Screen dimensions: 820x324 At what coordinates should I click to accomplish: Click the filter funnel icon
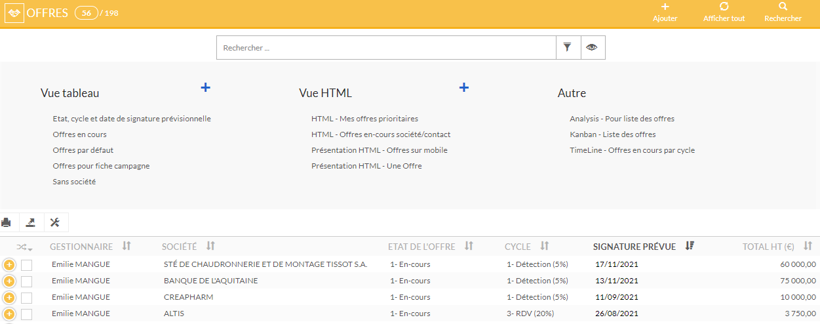pyautogui.click(x=568, y=47)
